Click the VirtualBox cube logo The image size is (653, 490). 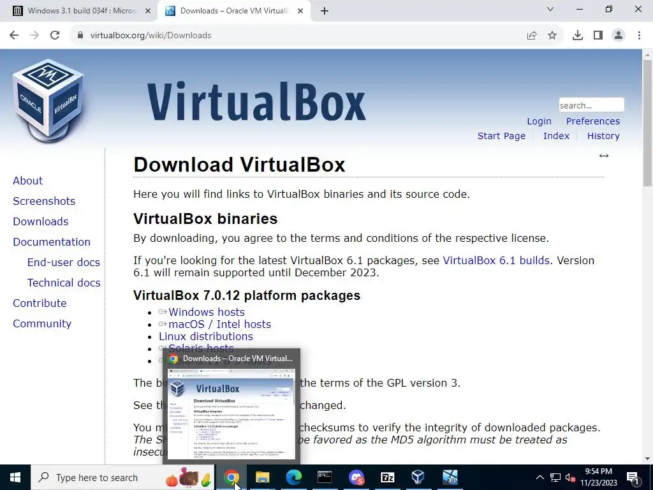click(48, 100)
